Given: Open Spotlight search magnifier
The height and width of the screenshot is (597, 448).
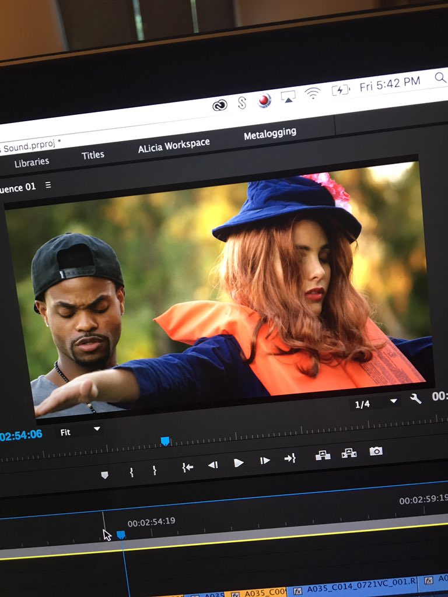Looking at the screenshot, I should tap(440, 78).
